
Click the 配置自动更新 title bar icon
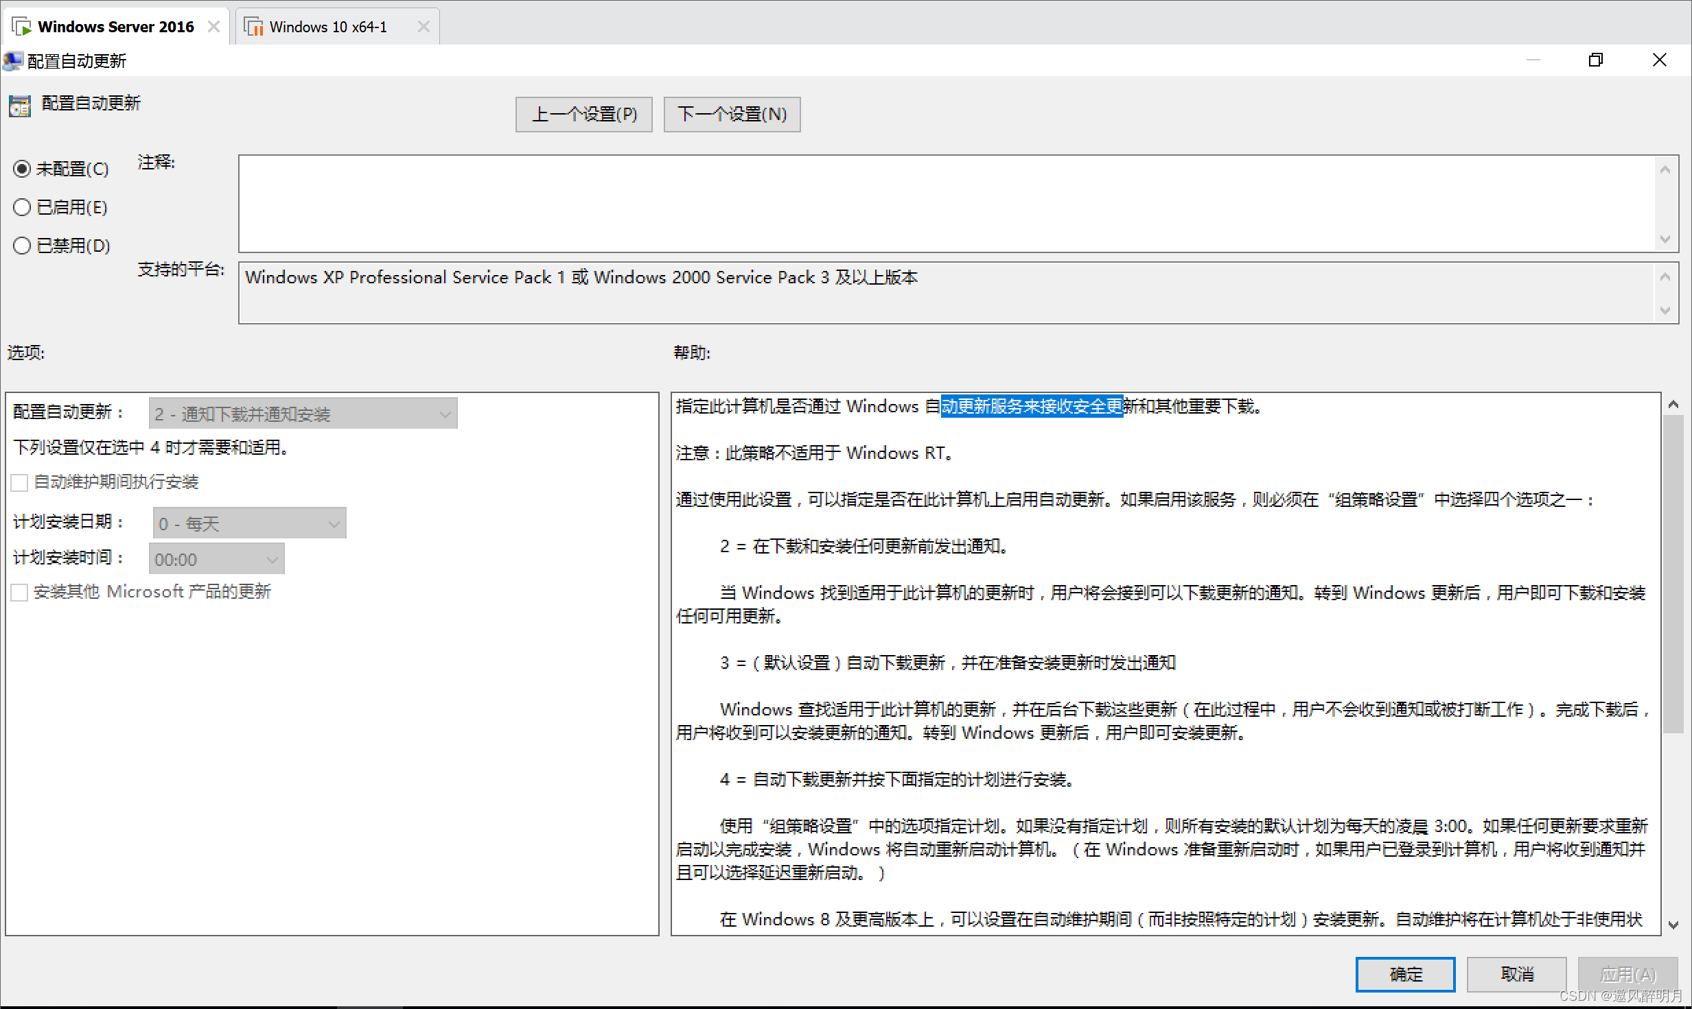13,61
